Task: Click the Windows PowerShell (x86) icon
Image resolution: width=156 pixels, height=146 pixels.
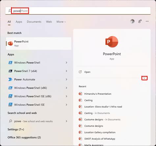Action: click(x=10, y=88)
